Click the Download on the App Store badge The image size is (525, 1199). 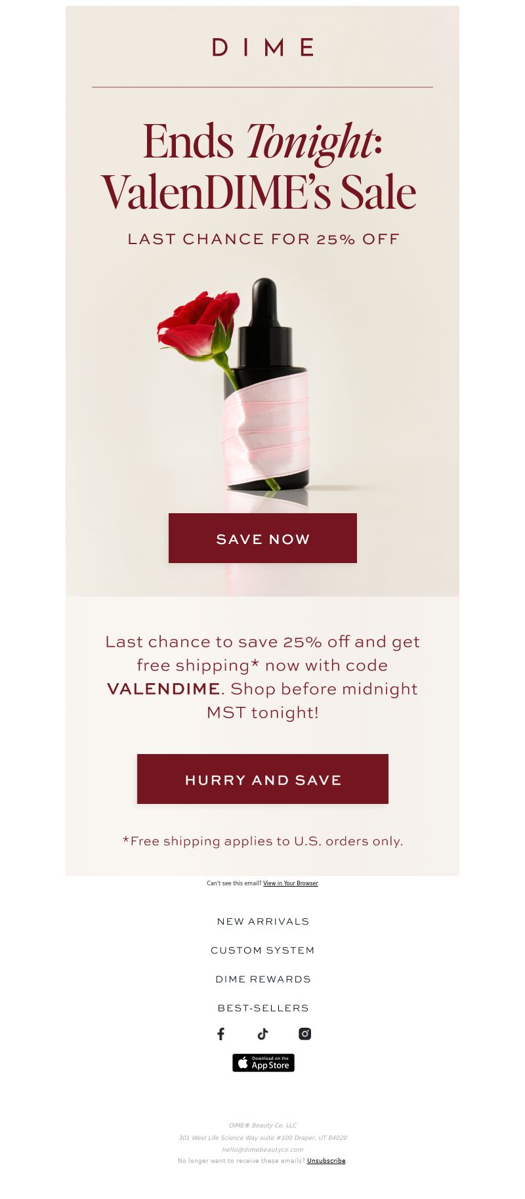[x=263, y=1062]
